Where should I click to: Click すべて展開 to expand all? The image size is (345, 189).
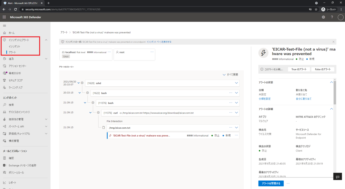(230, 75)
